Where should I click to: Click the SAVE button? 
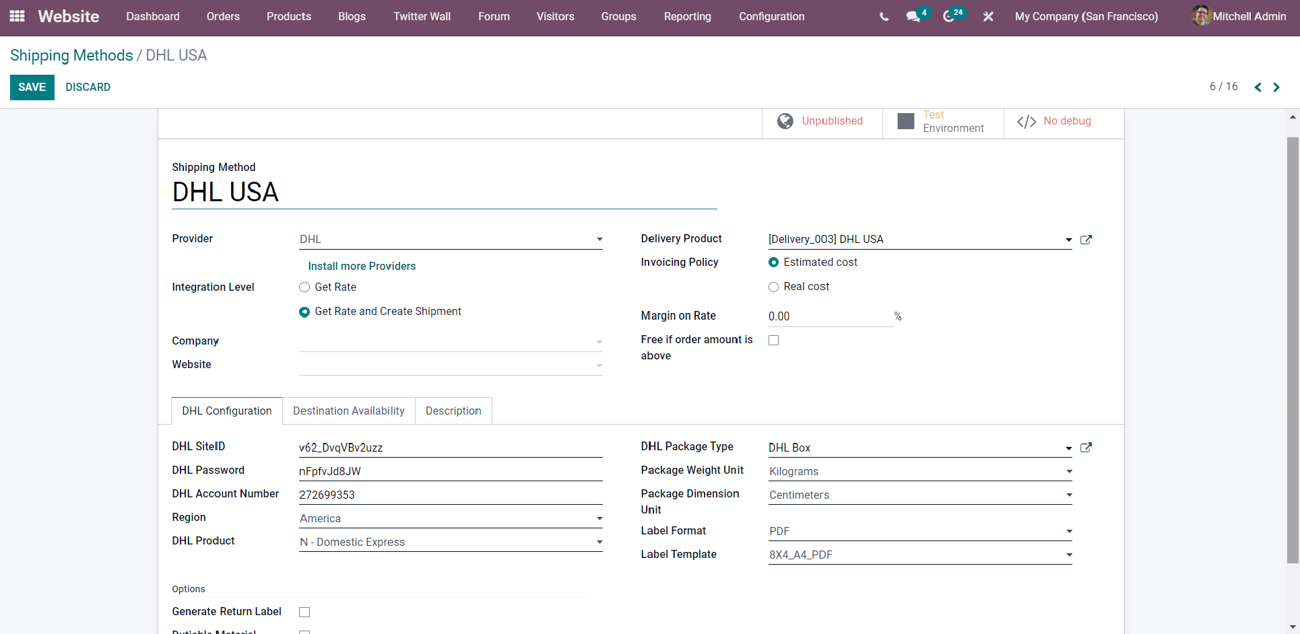click(32, 87)
